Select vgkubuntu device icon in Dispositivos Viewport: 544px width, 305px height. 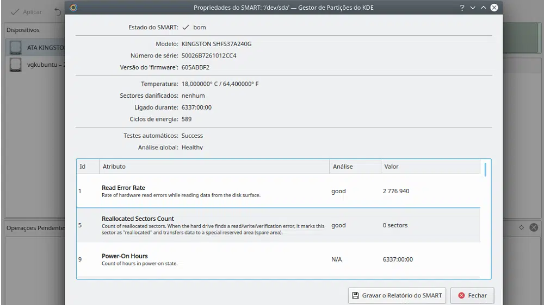(15, 65)
